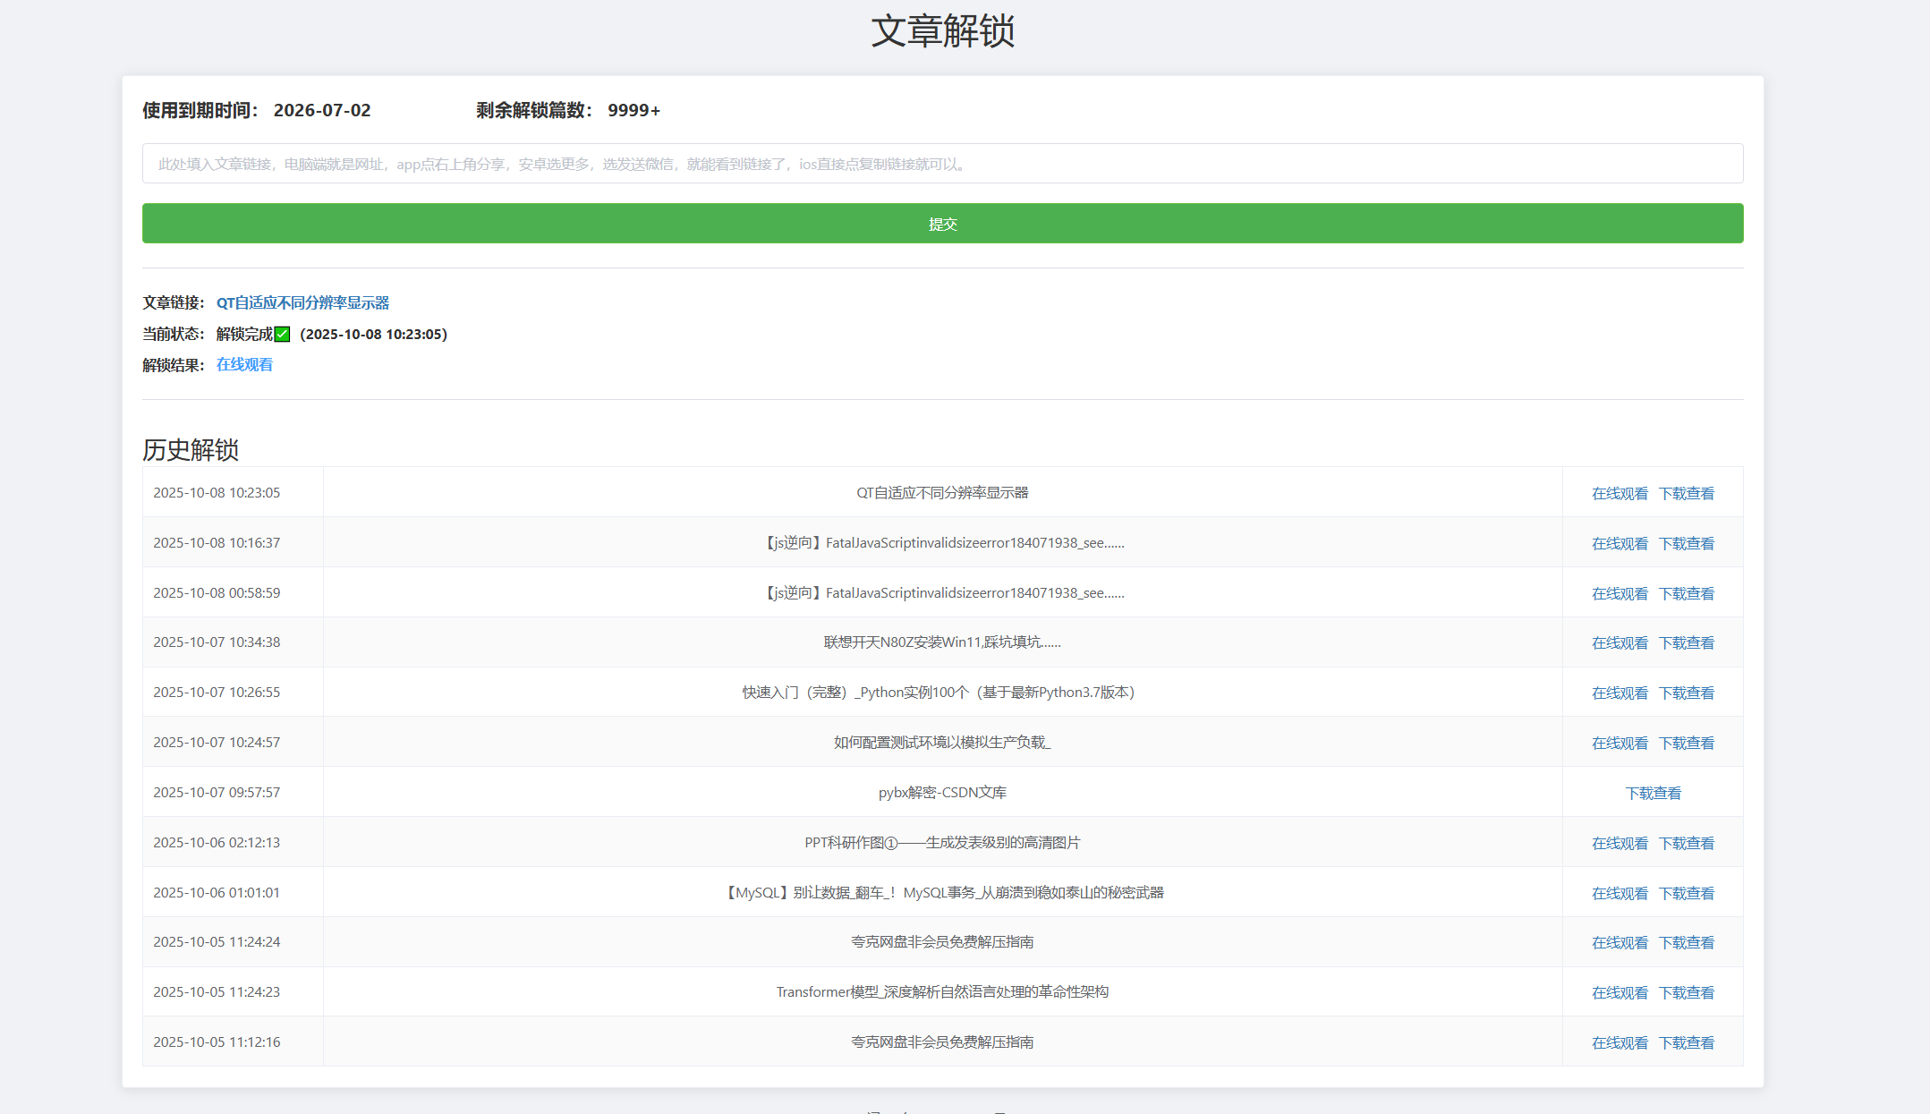Click 在线观看 for 联想开天N80Z安装Win11 row
The height and width of the screenshot is (1114, 1930).
1619,642
